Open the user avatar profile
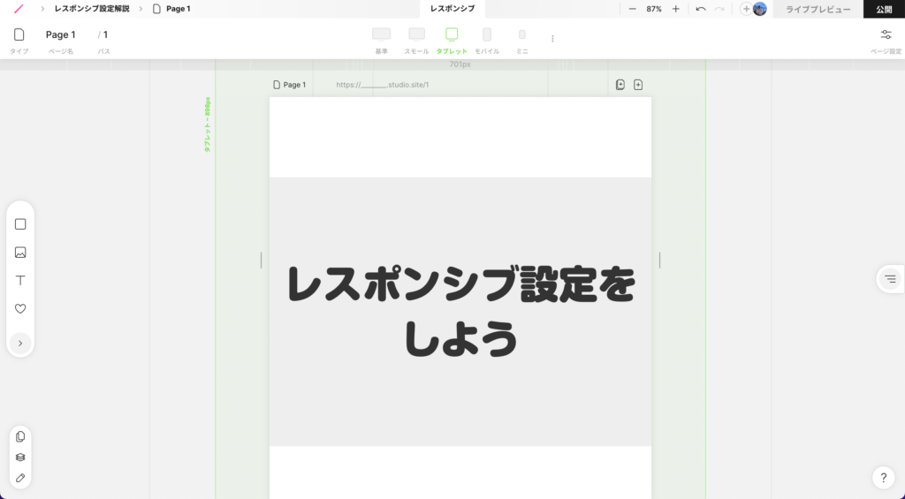Viewport: 905px width, 499px height. tap(760, 9)
